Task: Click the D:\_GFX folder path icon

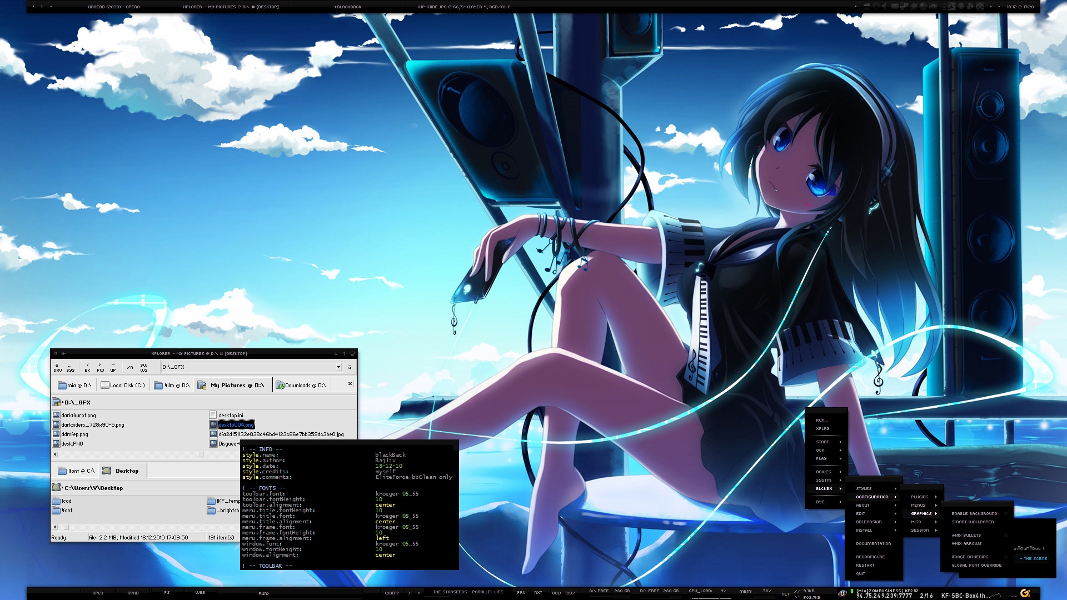Action: (x=56, y=402)
